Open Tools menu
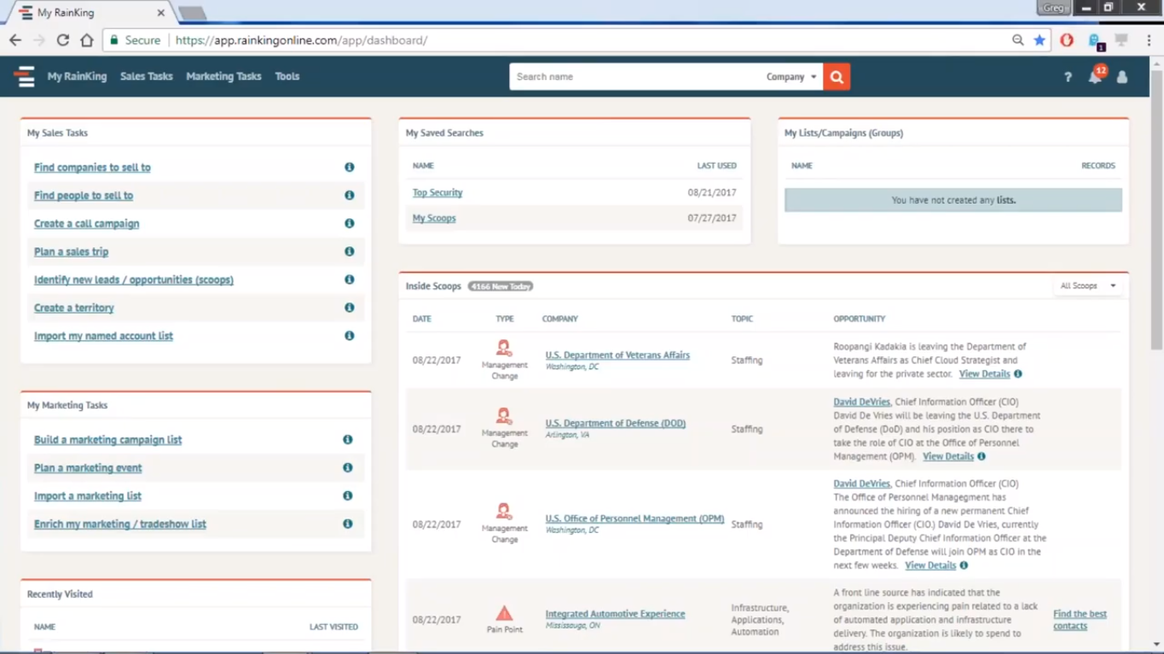This screenshot has width=1164, height=654. tap(287, 77)
